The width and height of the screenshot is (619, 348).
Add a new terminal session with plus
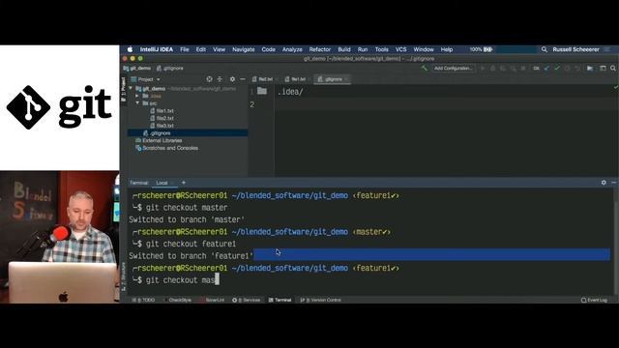point(184,183)
